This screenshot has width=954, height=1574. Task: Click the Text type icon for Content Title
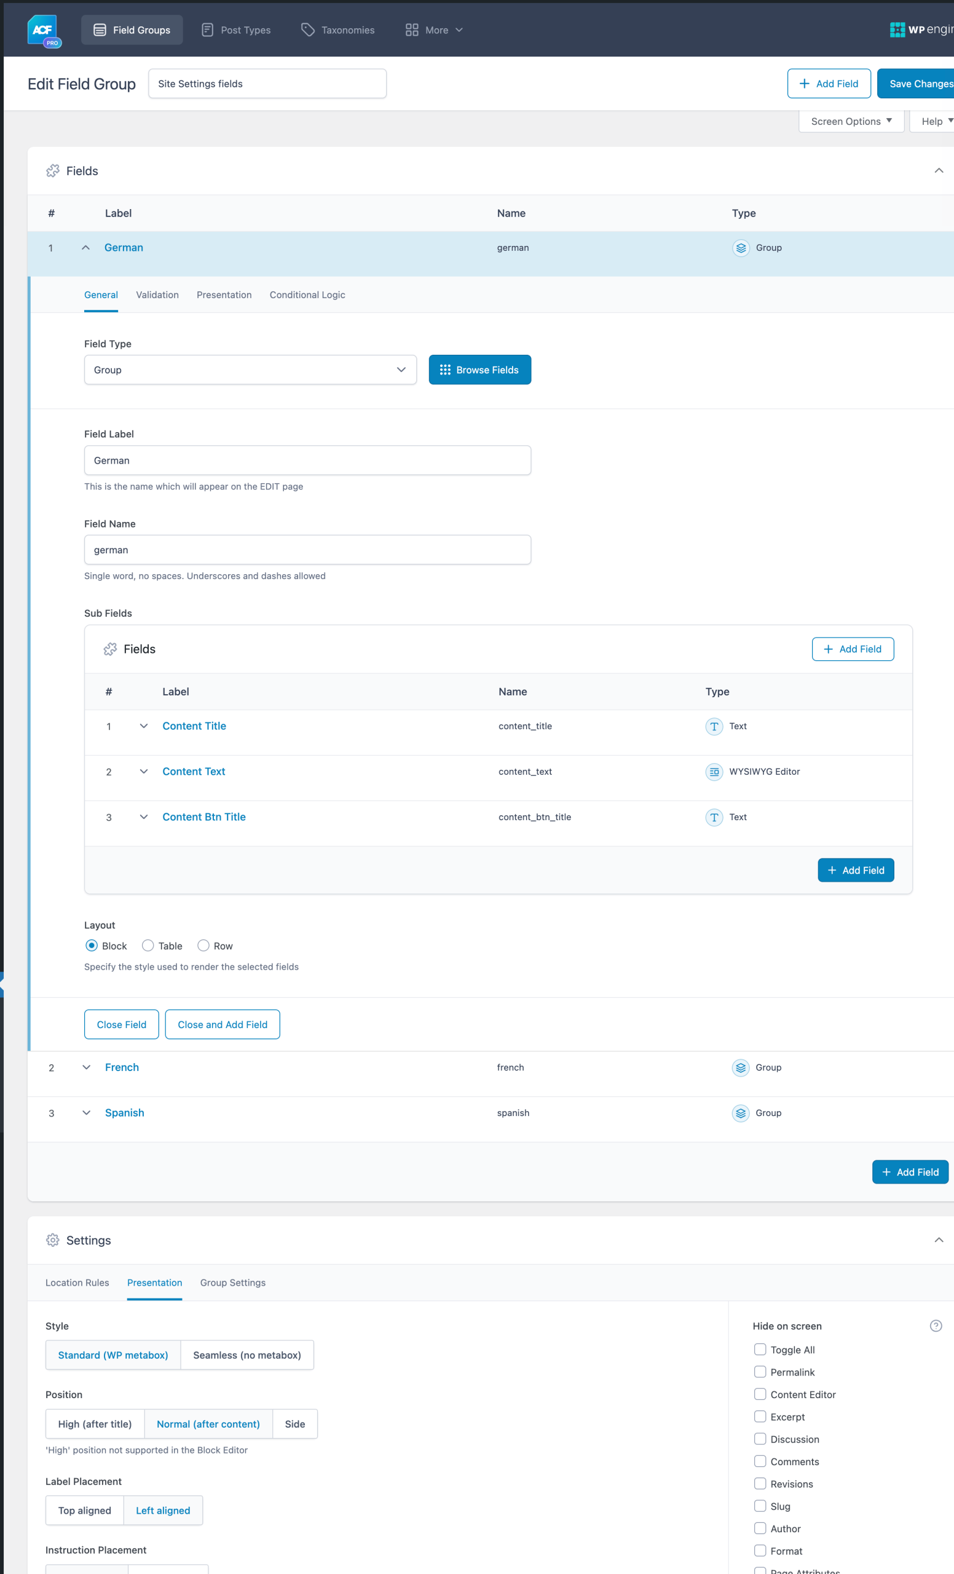coord(713,726)
